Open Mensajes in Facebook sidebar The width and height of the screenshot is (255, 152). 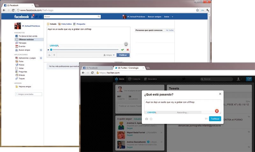point(21,43)
